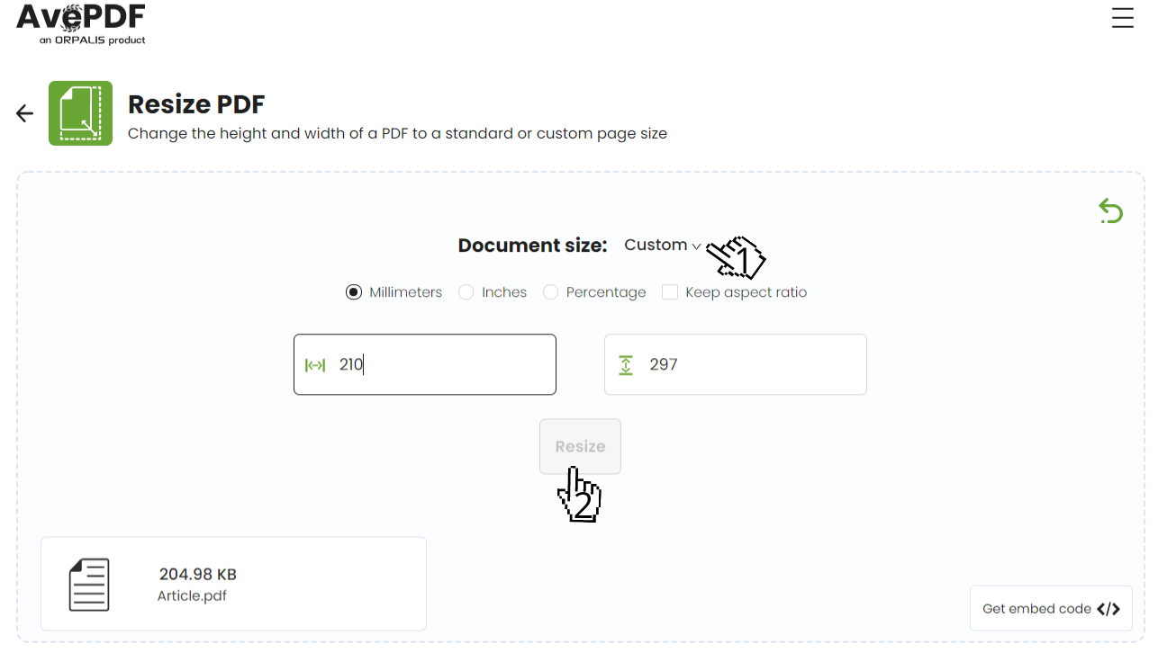Click the undo/reset arrow icon
Screen dimensions: 1158x653
tap(1110, 210)
